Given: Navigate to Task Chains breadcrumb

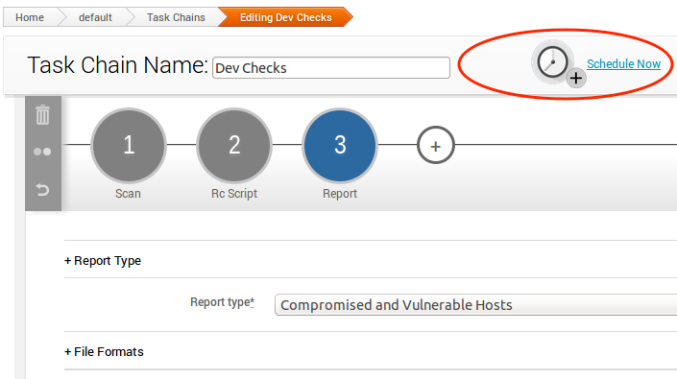Looking at the screenshot, I should (176, 17).
